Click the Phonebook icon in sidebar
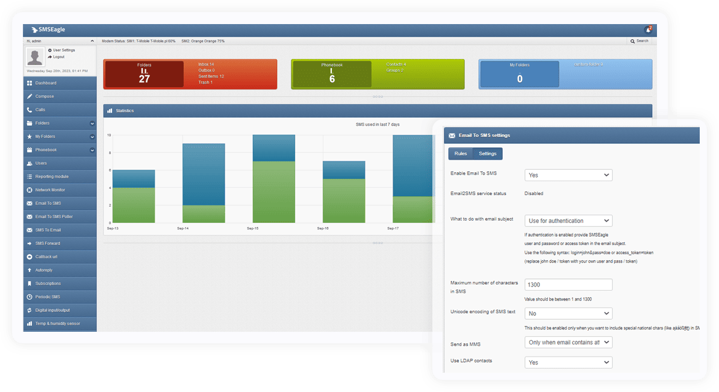This screenshot has width=719, height=392. [x=30, y=149]
